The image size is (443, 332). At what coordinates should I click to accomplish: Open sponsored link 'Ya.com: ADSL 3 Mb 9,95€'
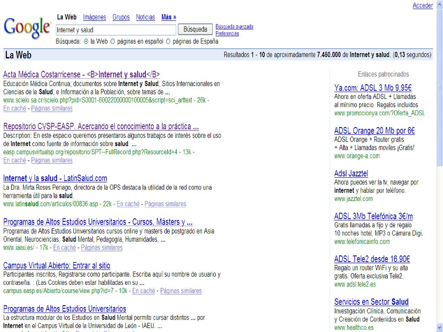coord(373,88)
